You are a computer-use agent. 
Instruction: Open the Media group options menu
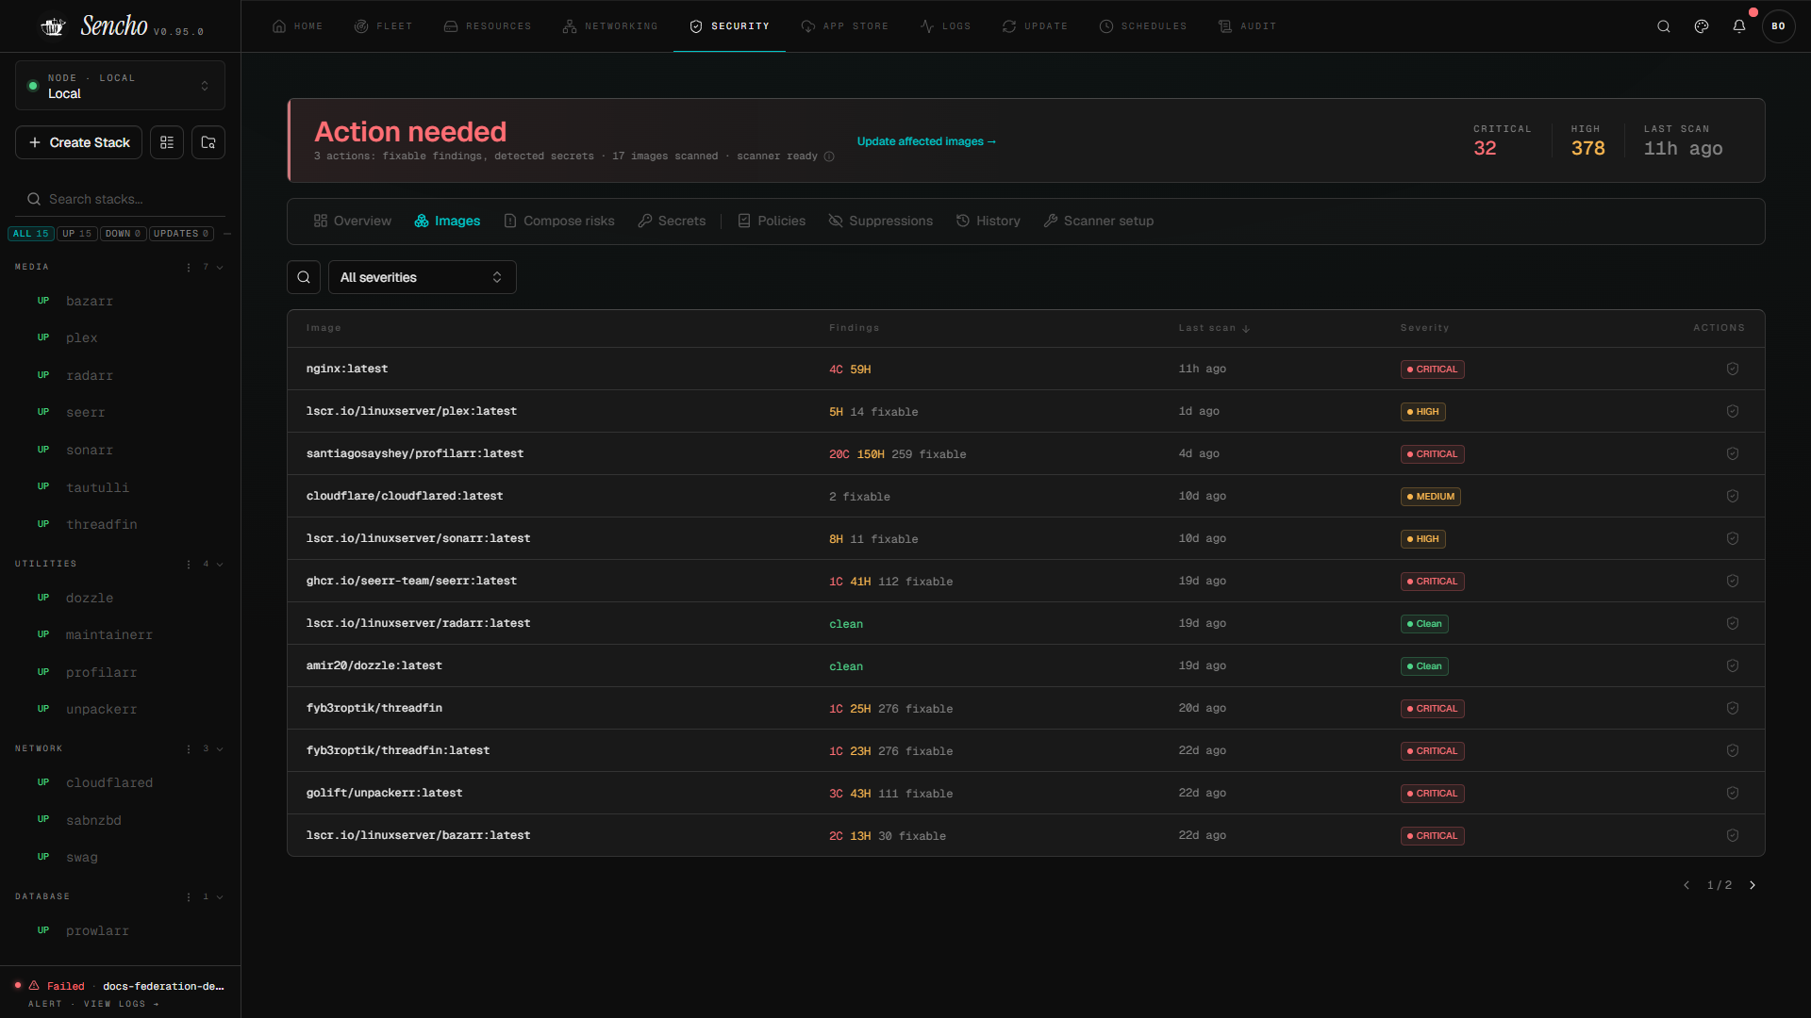(189, 268)
